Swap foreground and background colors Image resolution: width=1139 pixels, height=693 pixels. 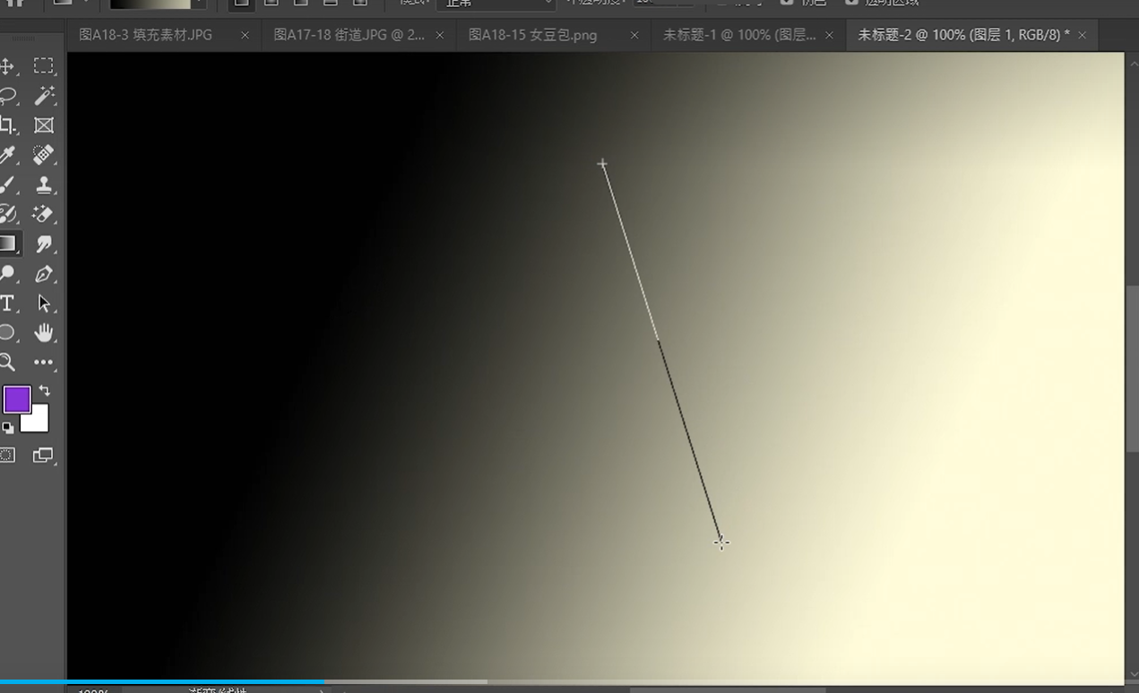(44, 391)
